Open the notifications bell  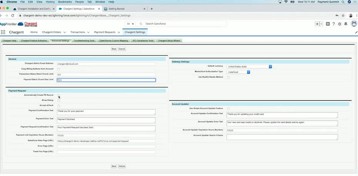346,24
